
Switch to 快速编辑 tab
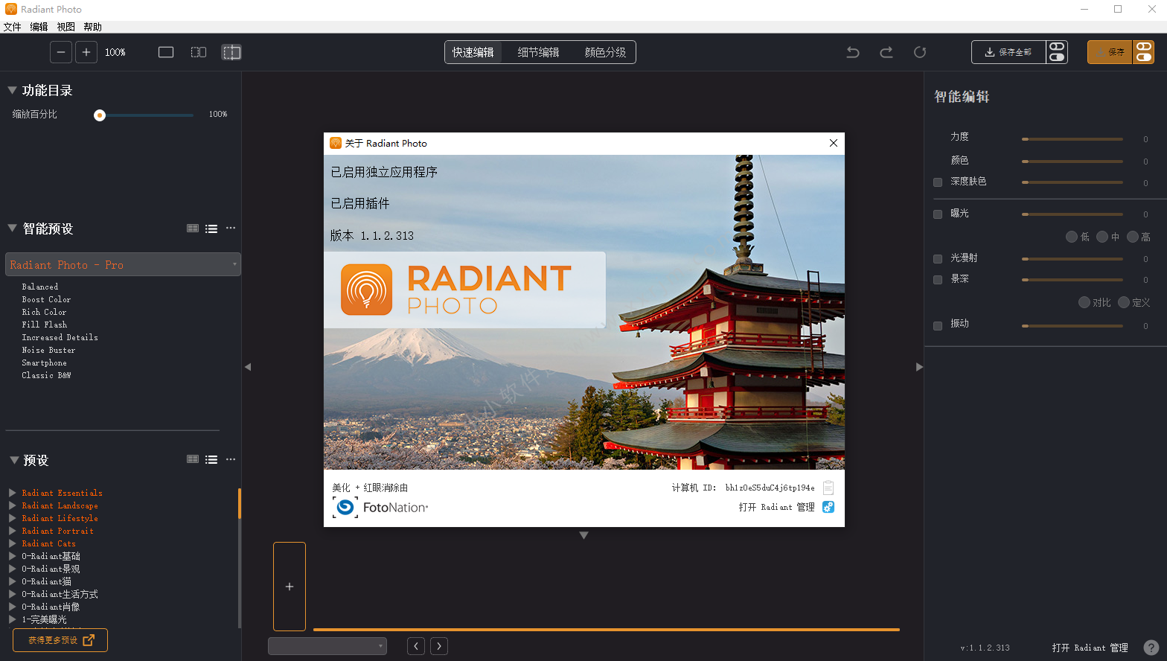tap(473, 52)
